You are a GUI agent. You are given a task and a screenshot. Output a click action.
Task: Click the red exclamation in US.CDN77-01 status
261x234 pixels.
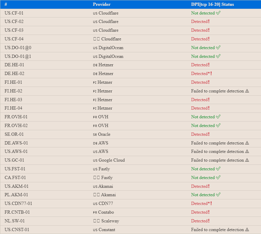[211, 203]
